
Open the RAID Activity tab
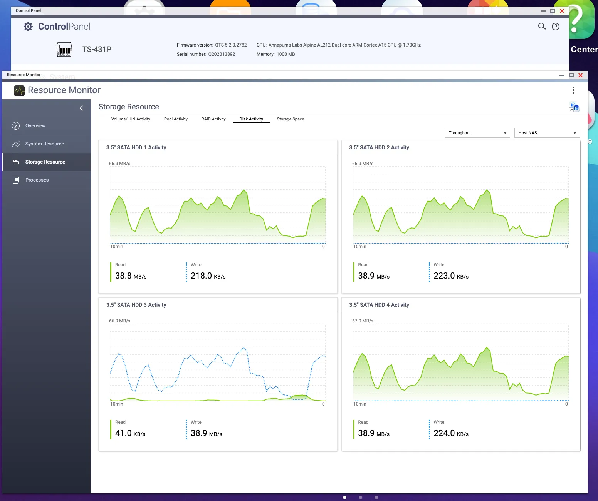pyautogui.click(x=213, y=119)
